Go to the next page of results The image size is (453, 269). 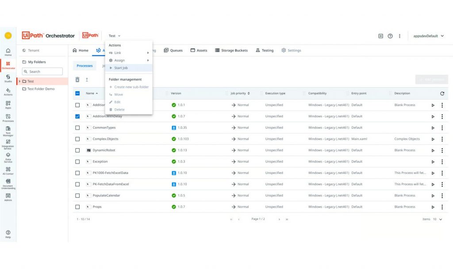(x=279, y=219)
